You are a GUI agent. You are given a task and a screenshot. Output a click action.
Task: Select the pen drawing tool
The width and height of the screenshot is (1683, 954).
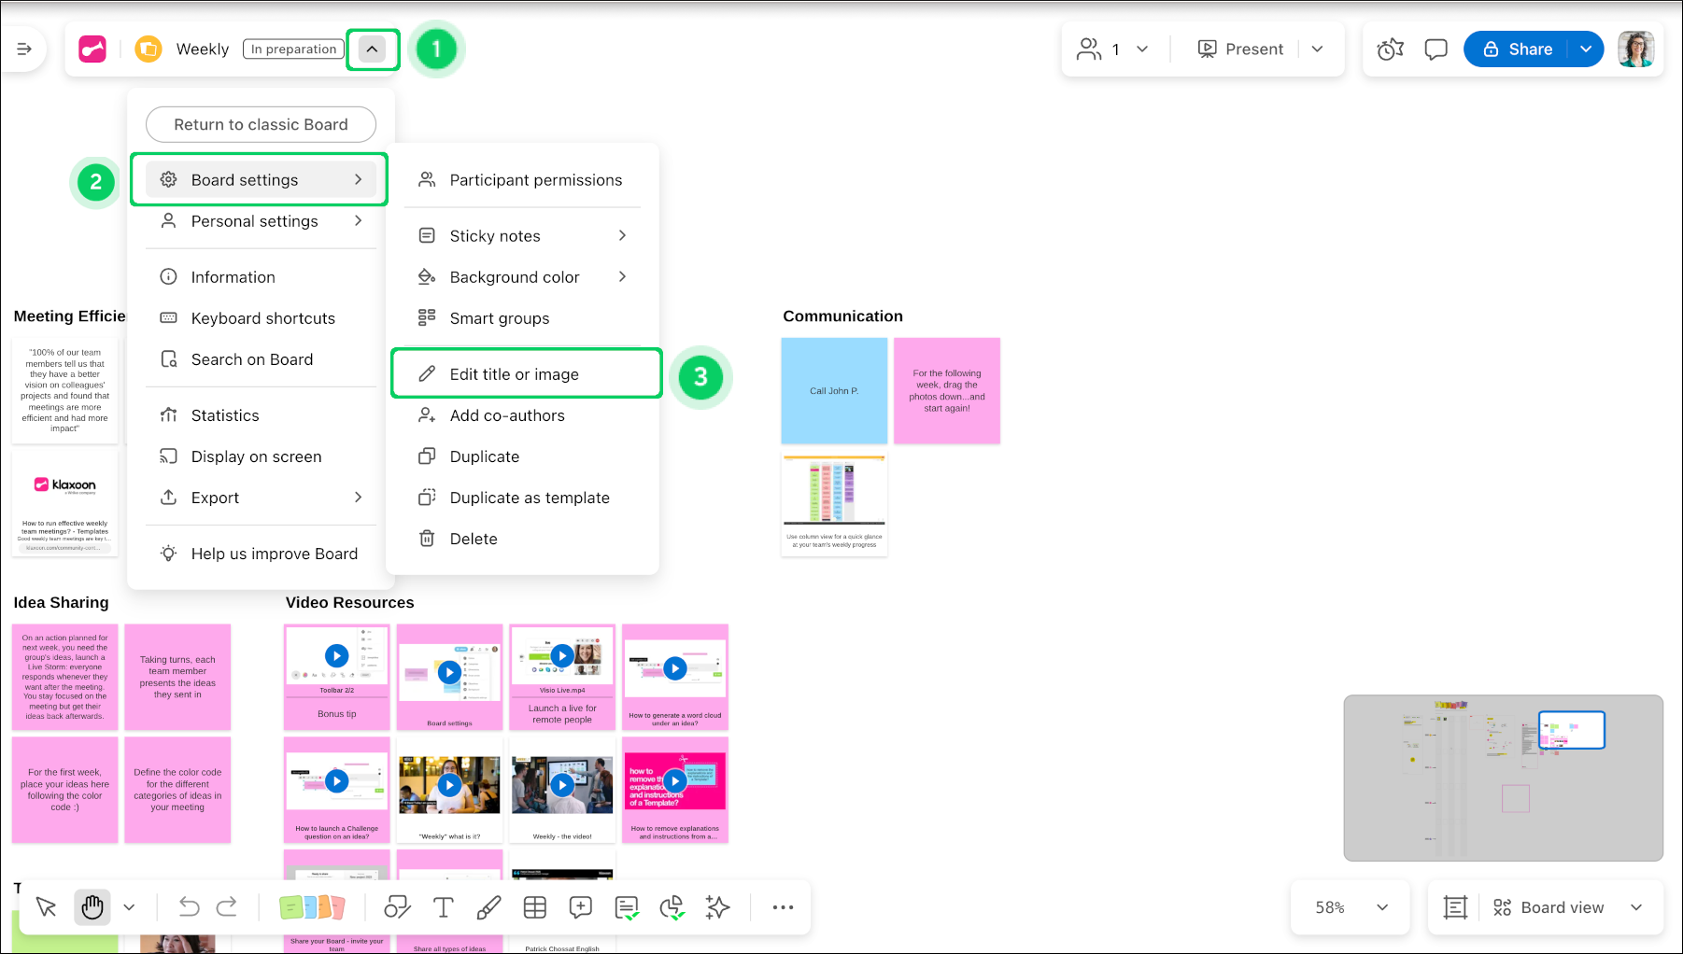[x=488, y=907]
